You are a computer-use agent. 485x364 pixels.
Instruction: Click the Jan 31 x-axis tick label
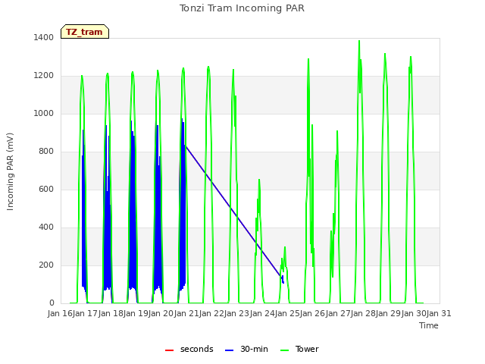coord(439,313)
